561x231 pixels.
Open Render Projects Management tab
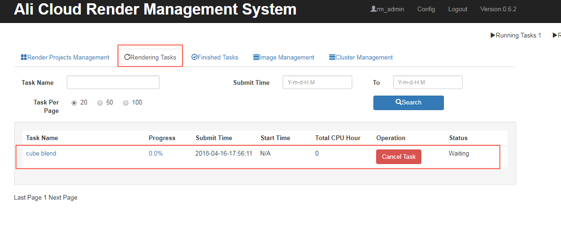pos(65,57)
